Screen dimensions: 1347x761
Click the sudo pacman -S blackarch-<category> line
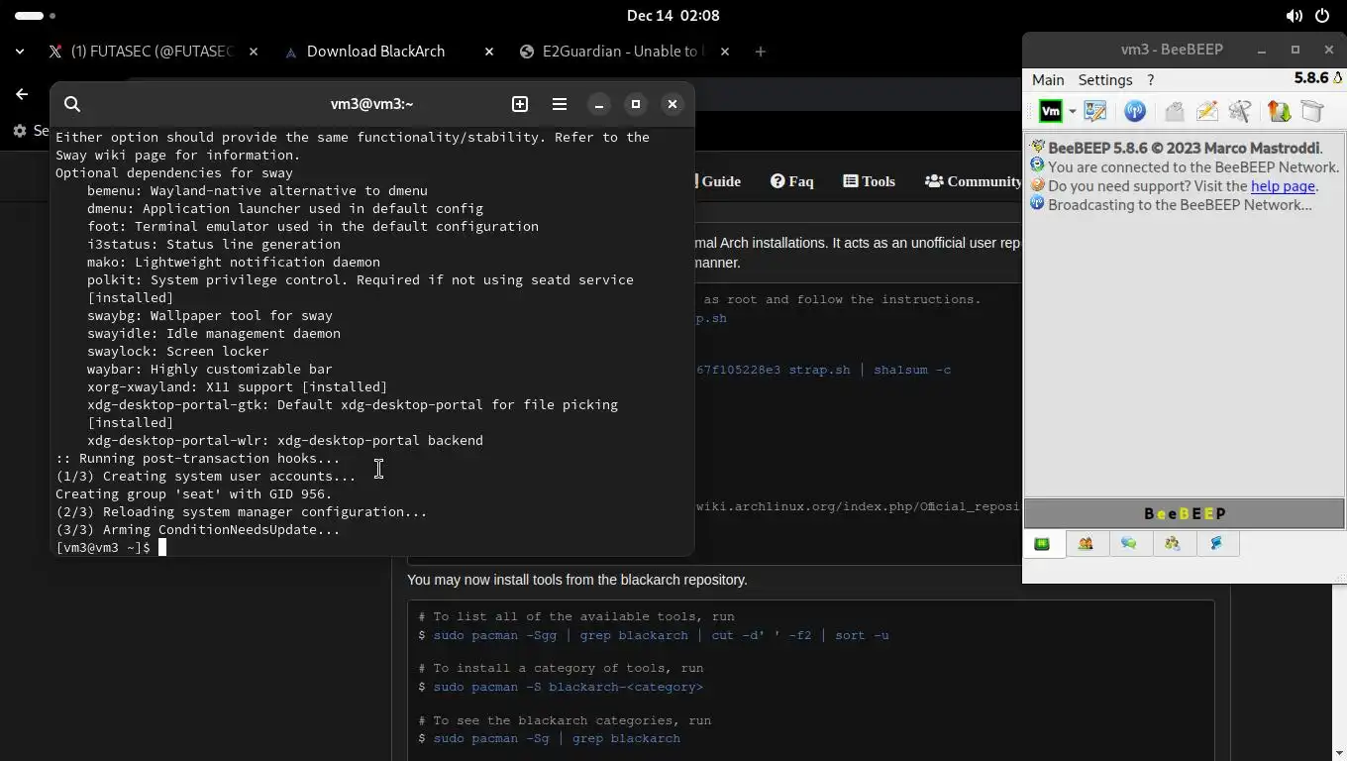(568, 687)
